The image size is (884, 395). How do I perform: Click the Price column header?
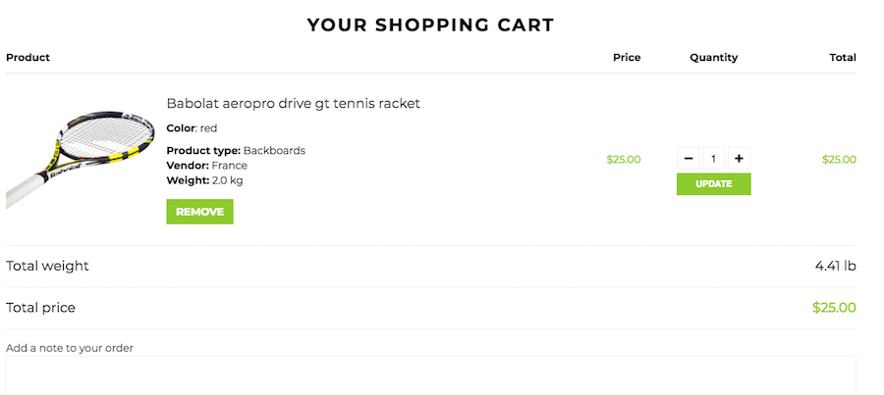626,58
